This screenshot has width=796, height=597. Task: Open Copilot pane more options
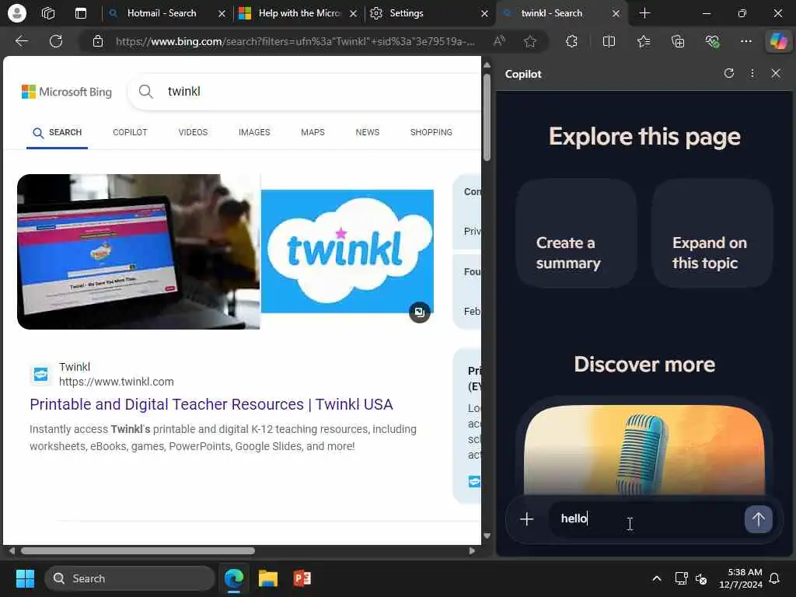click(x=752, y=74)
